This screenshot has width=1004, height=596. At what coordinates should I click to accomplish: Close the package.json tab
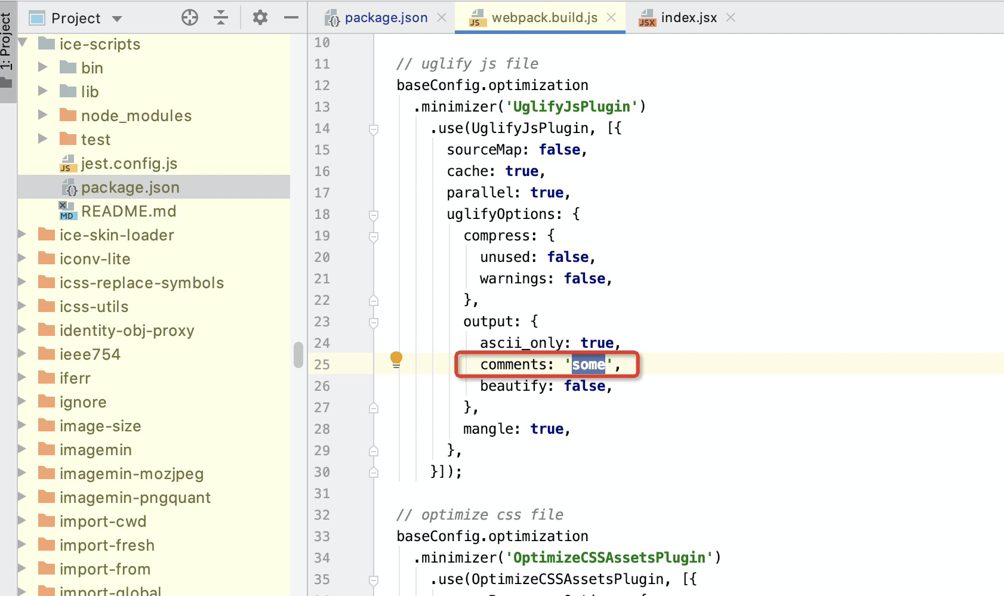tap(442, 18)
